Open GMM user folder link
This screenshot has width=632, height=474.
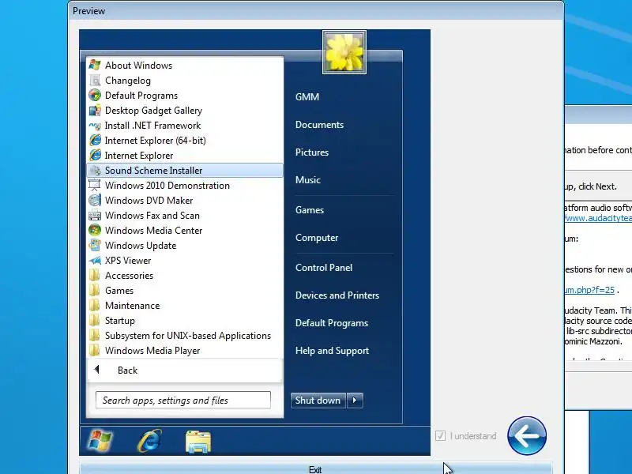tap(307, 96)
